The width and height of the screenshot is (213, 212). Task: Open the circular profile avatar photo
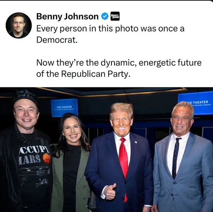19,25
